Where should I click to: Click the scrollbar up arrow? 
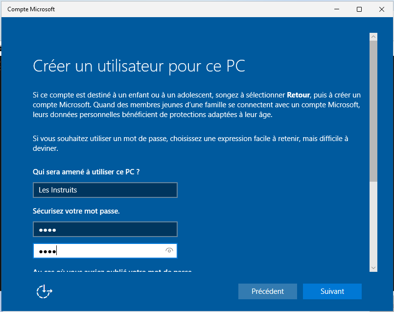373,37
